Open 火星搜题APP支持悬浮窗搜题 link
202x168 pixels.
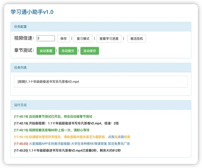[79, 143]
